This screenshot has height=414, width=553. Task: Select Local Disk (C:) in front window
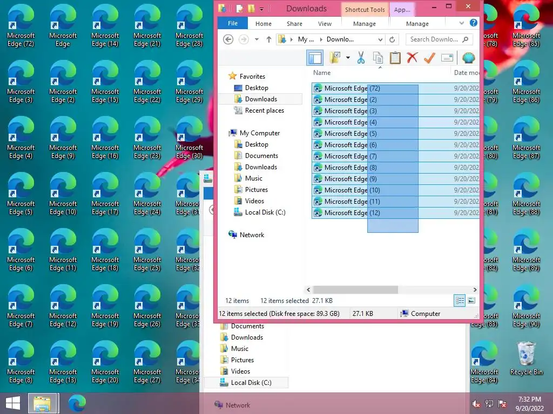click(x=265, y=212)
